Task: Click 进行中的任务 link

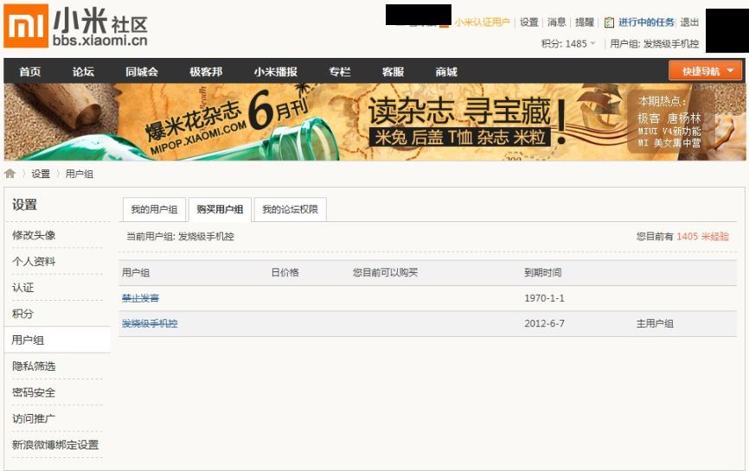Action: point(646,22)
